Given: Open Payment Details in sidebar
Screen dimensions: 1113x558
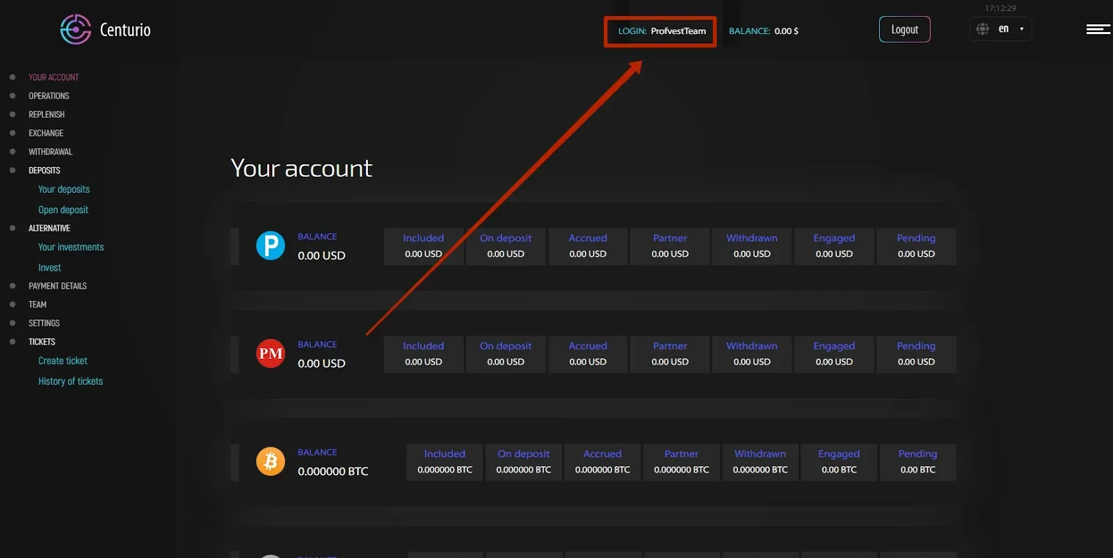Looking at the screenshot, I should coord(58,286).
